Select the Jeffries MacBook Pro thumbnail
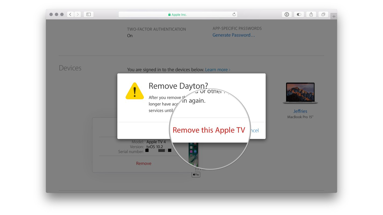383x215 pixels. (x=300, y=93)
